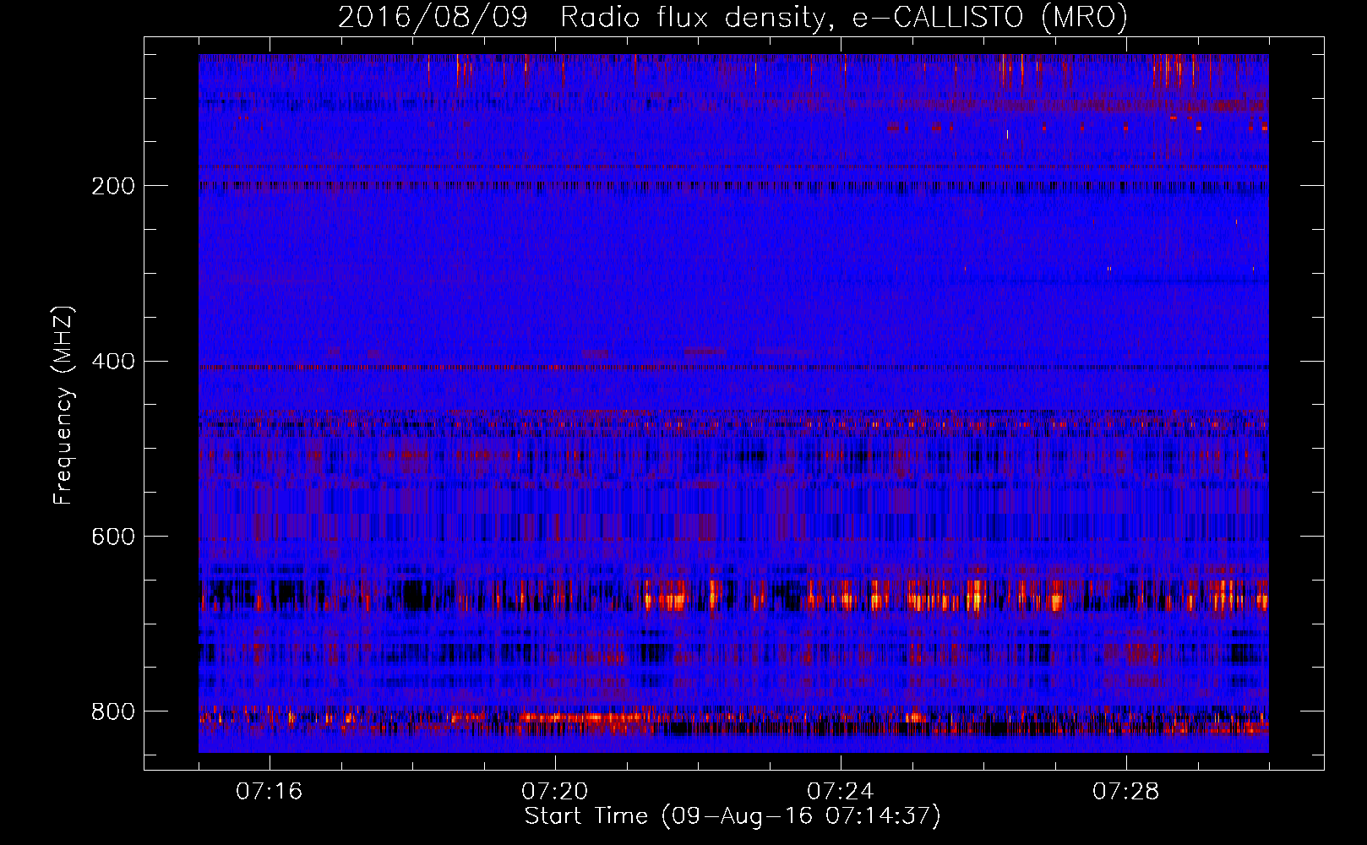Click the 07:28 time tick label
The height and width of the screenshot is (845, 1367).
[x=1125, y=792]
